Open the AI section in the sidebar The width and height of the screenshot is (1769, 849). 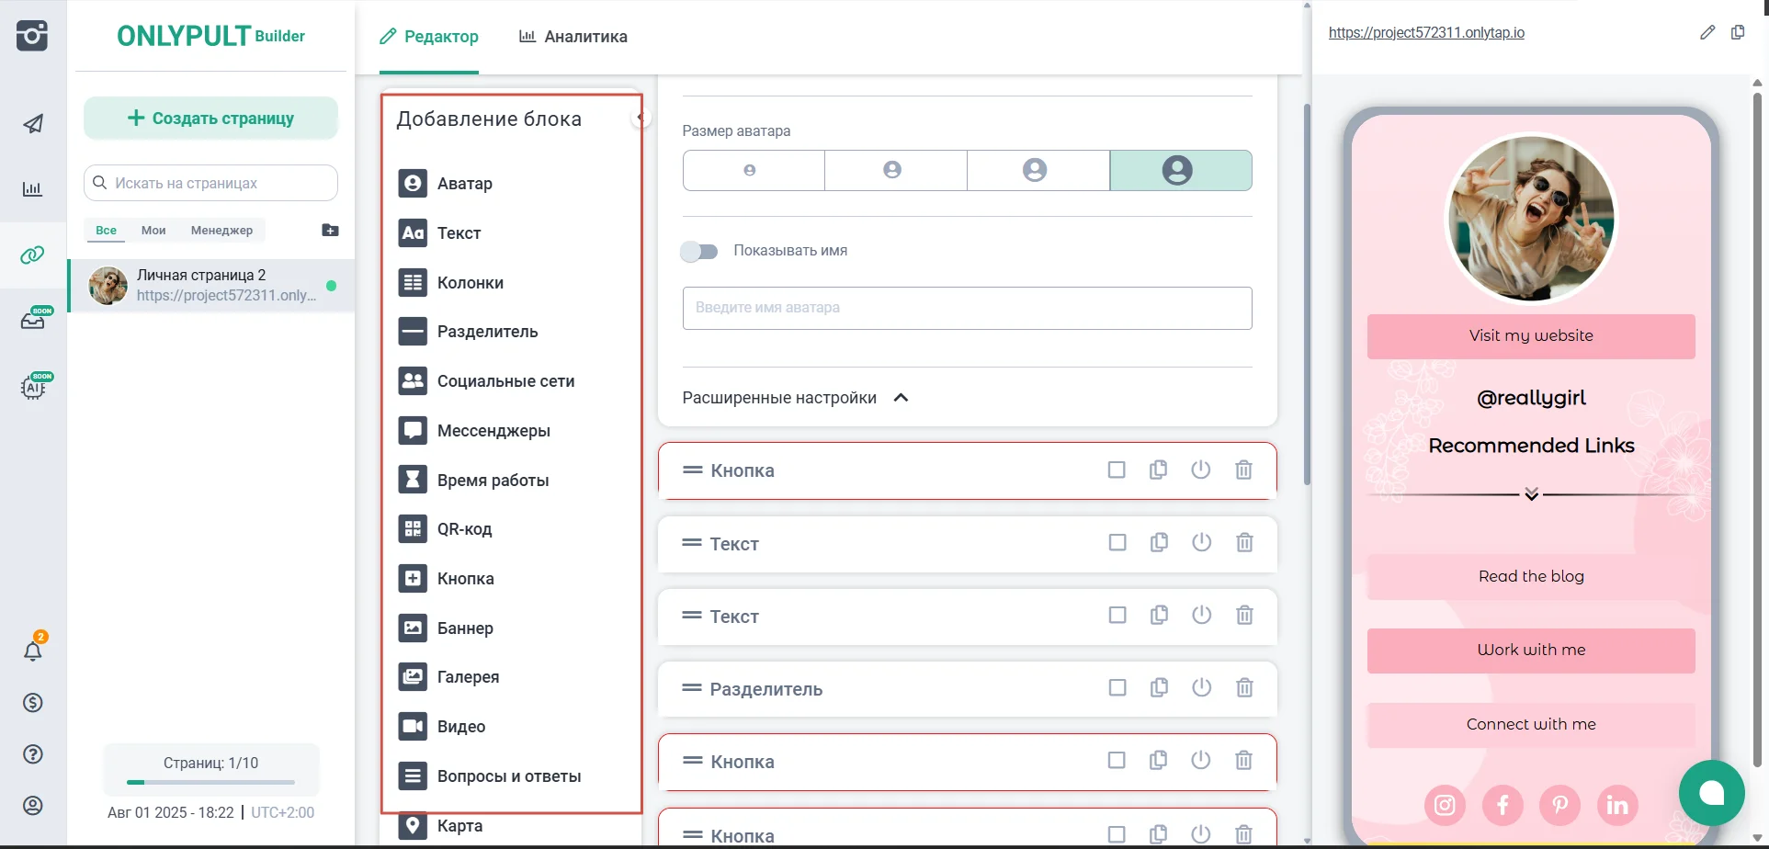point(35,386)
